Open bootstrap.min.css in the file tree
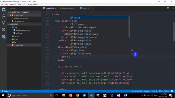Viewport: 175px width, 98px height. click(x=23, y=30)
